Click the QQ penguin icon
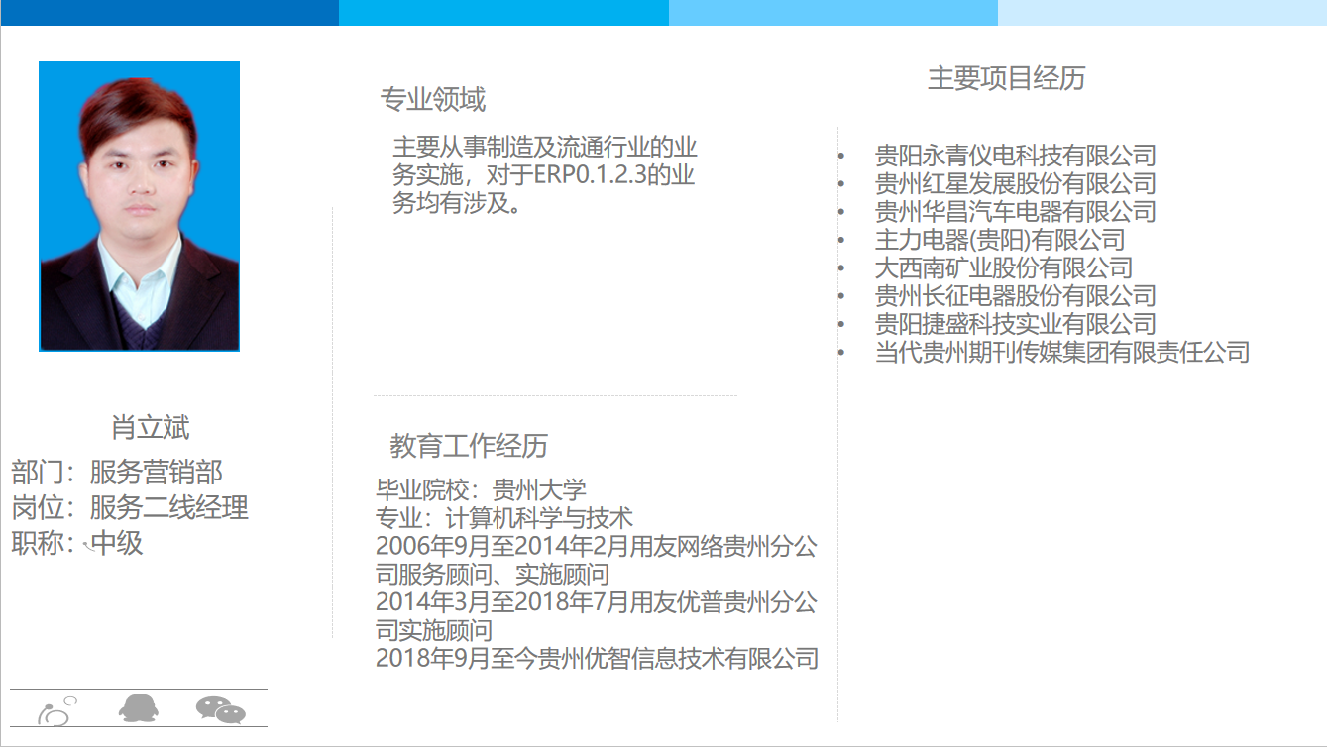 click(x=138, y=708)
